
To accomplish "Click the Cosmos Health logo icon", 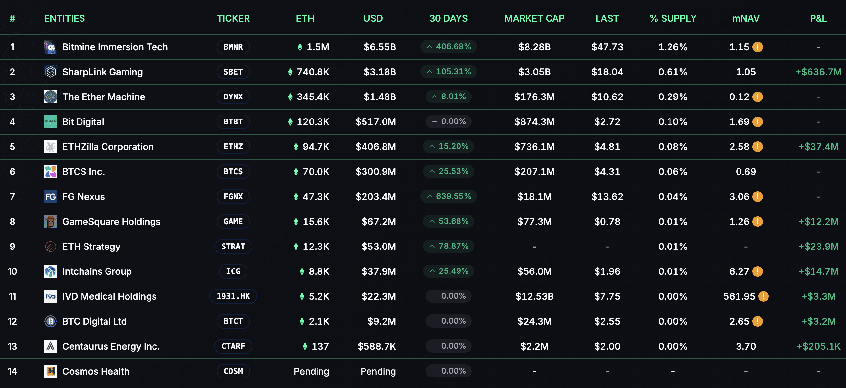I will [51, 371].
